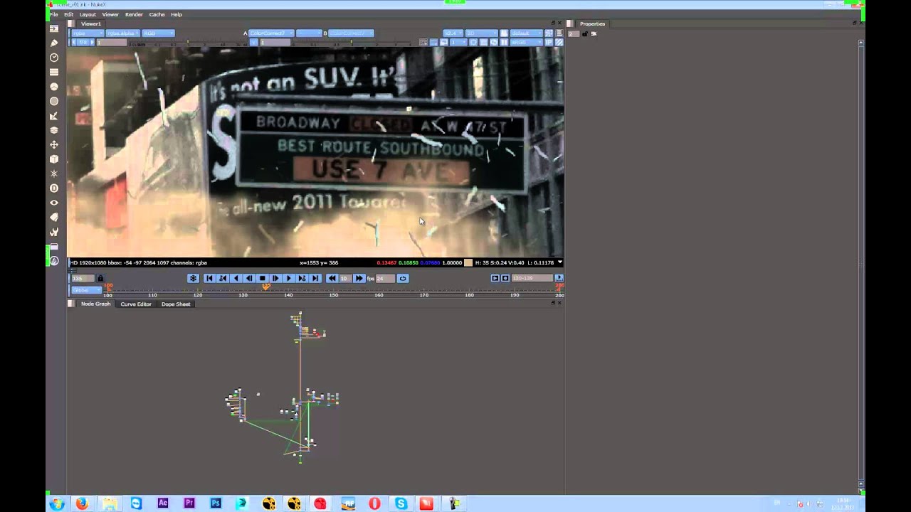This screenshot has width=911, height=512.
Task: Open the Views nodes eye icon
Action: pos(54,203)
